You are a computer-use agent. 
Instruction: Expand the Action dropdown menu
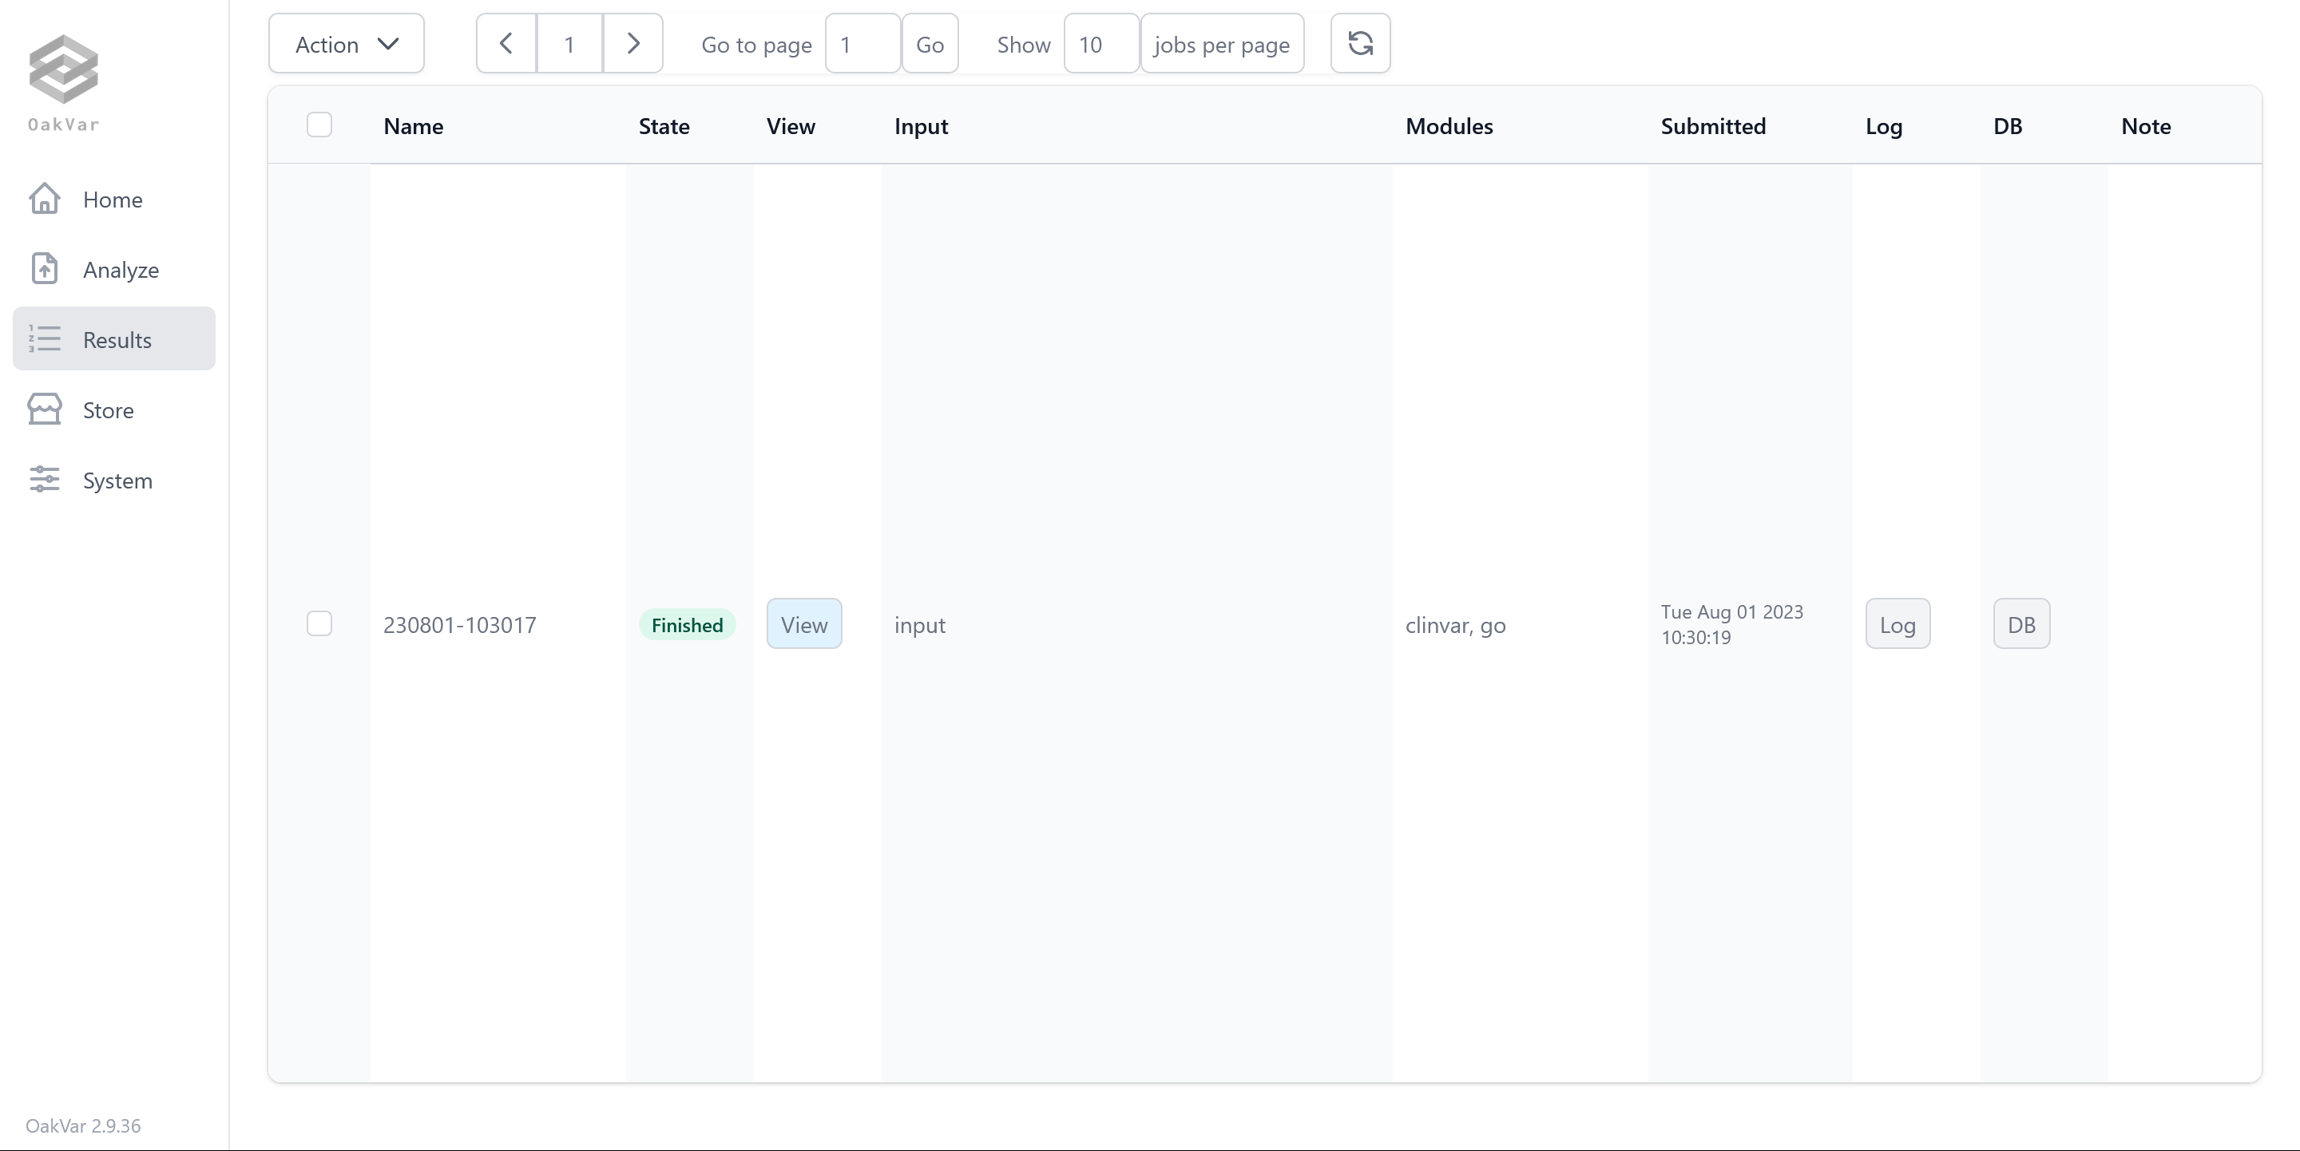(x=345, y=42)
